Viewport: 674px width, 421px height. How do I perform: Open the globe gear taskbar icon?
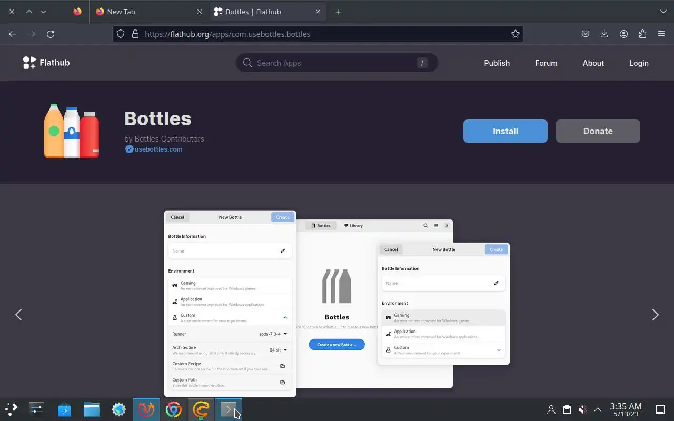(119, 409)
